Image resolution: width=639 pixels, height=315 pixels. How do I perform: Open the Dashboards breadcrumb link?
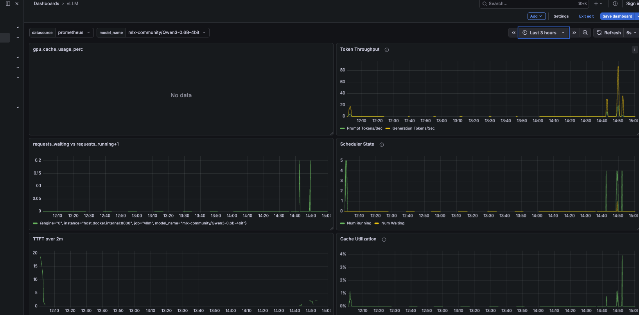[x=47, y=4]
